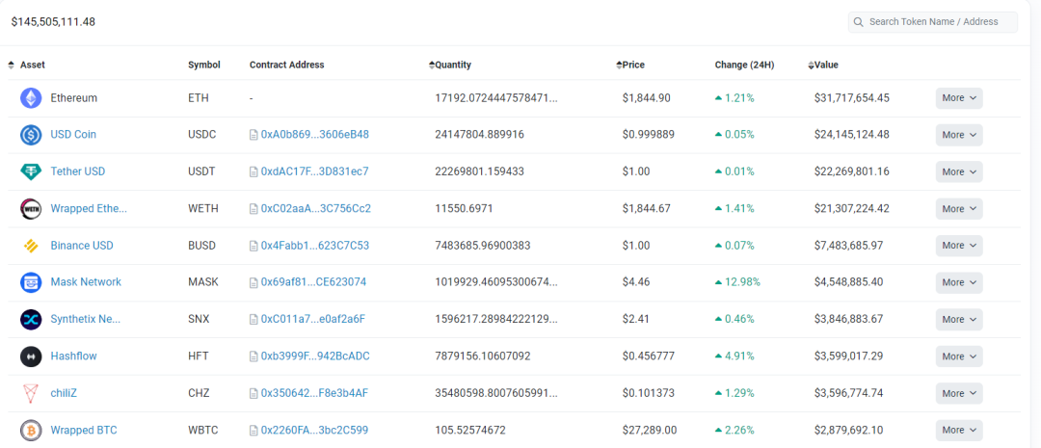Click the Symbol column header

203,66
